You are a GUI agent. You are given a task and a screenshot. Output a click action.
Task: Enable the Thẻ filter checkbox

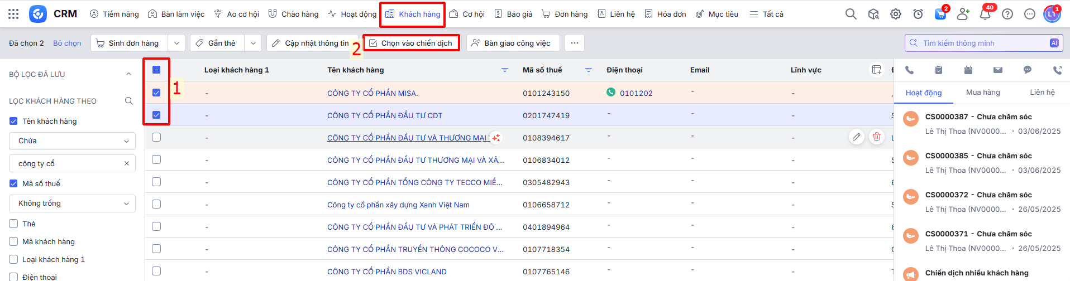[x=14, y=224]
